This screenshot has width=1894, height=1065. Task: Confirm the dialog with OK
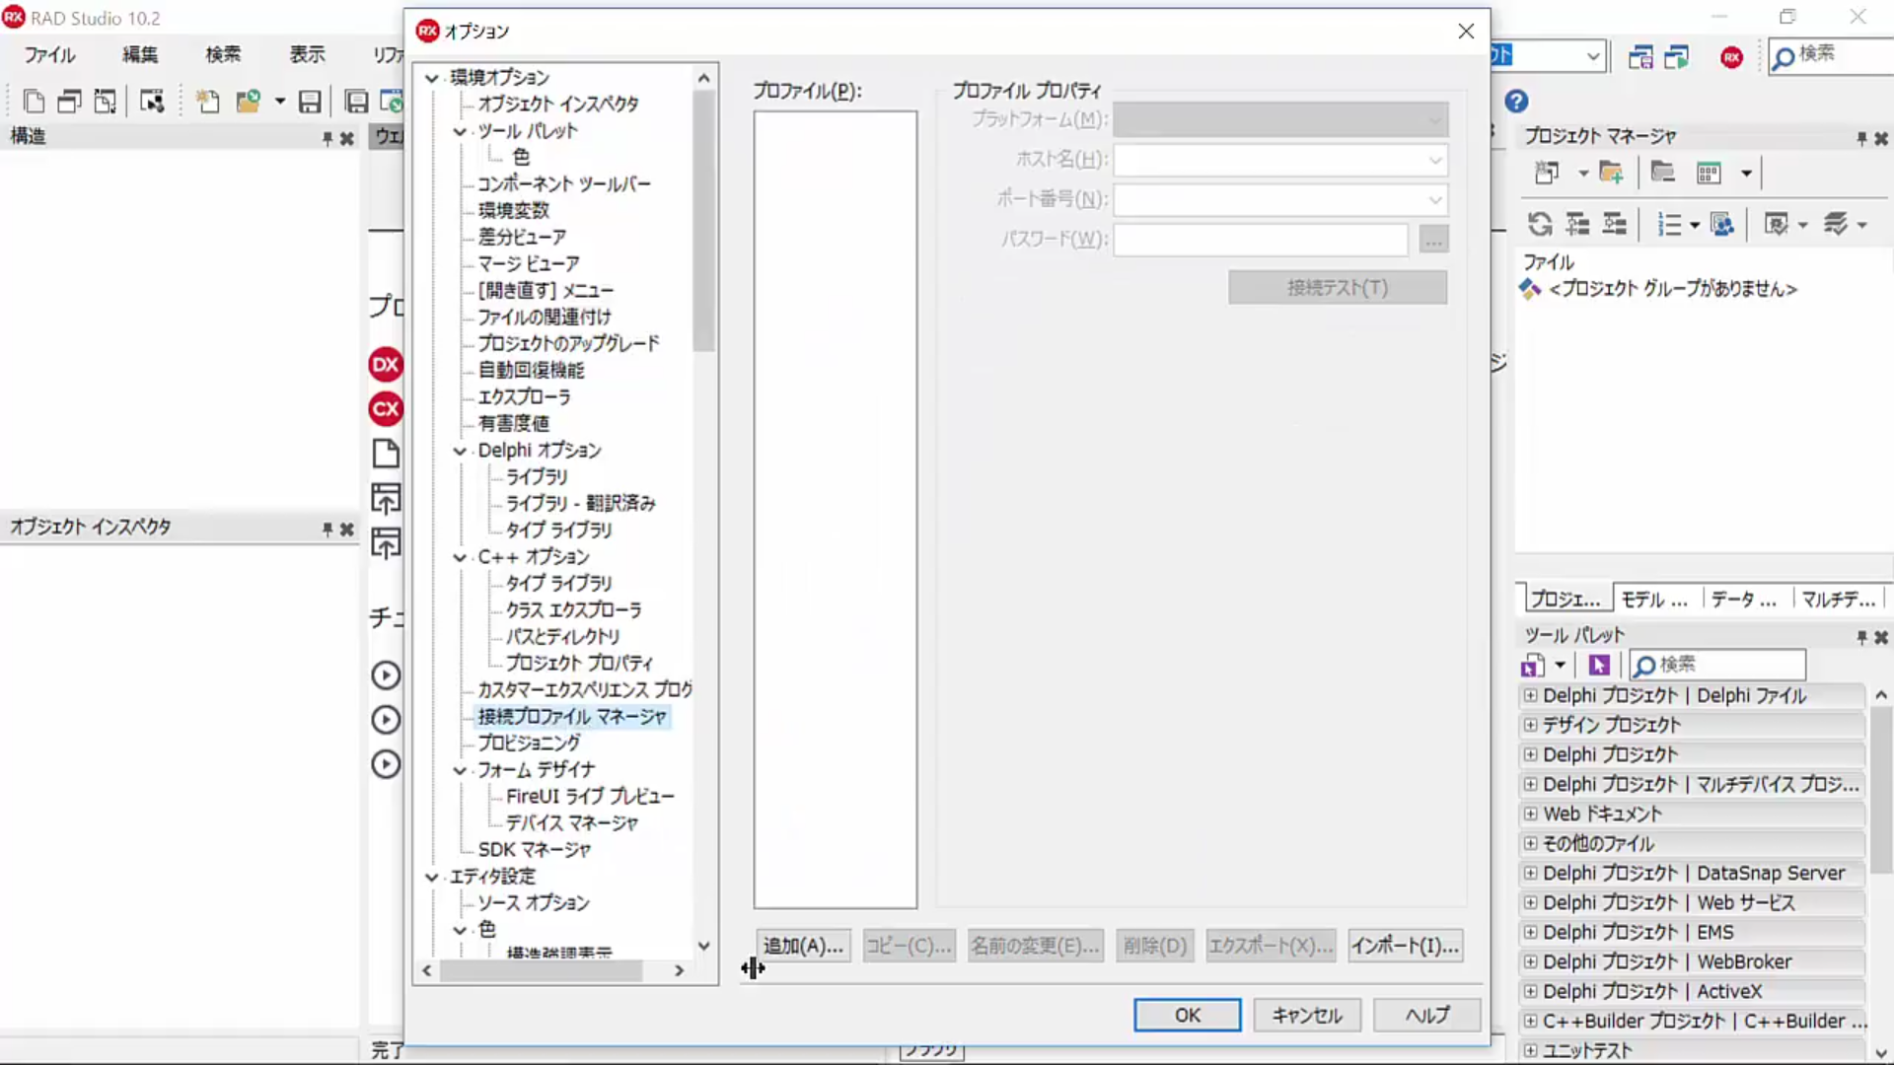pyautogui.click(x=1188, y=1015)
